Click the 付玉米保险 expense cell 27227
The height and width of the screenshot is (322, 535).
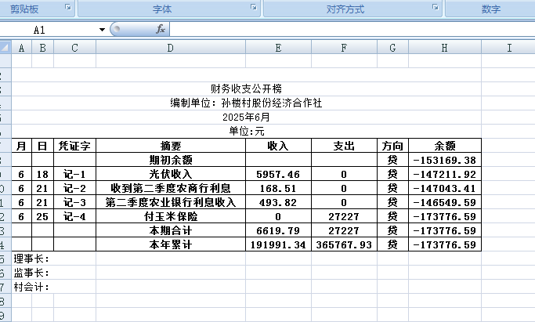point(344,216)
